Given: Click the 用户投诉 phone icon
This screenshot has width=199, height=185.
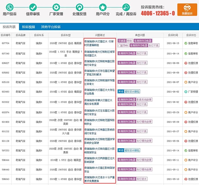Looking at the screenshot, I should [x=10, y=7].
